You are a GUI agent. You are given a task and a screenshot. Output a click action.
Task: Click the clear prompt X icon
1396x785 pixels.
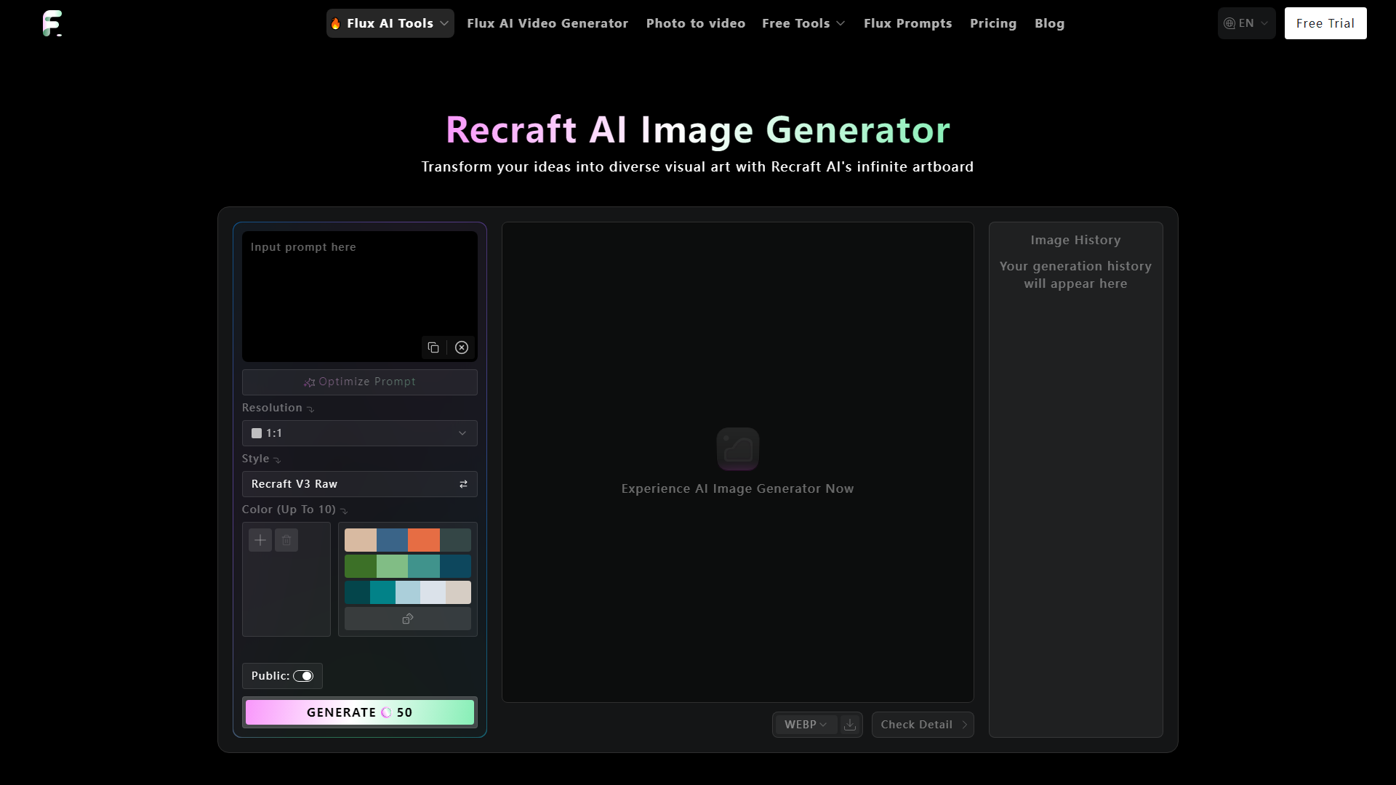[x=461, y=347]
